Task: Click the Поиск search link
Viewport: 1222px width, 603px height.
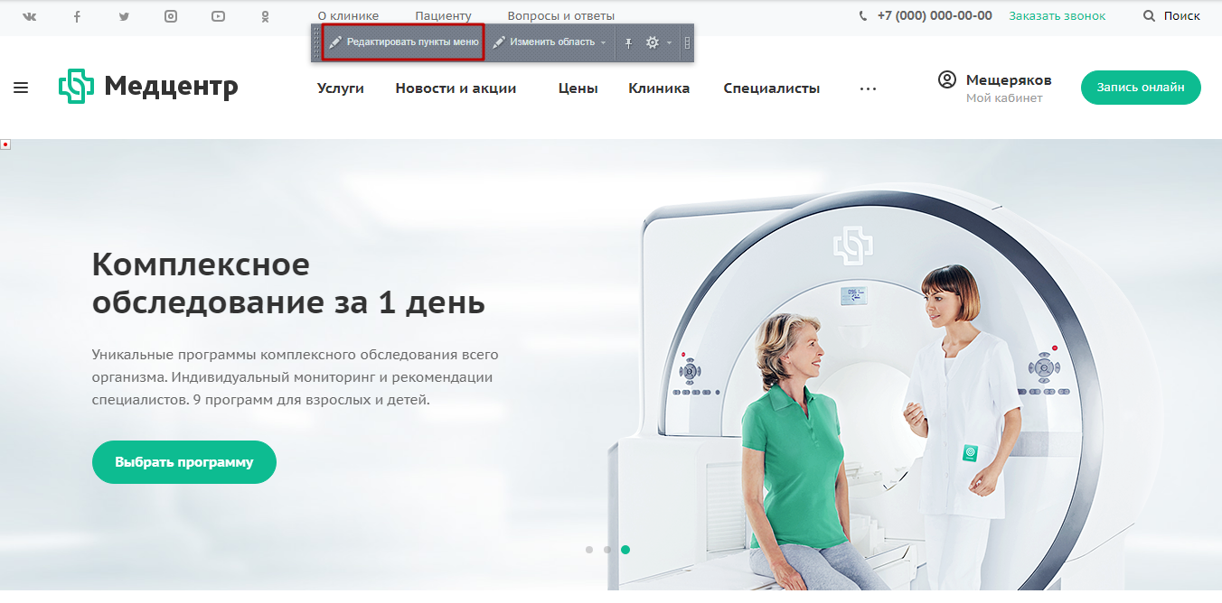Action: click(x=1182, y=15)
